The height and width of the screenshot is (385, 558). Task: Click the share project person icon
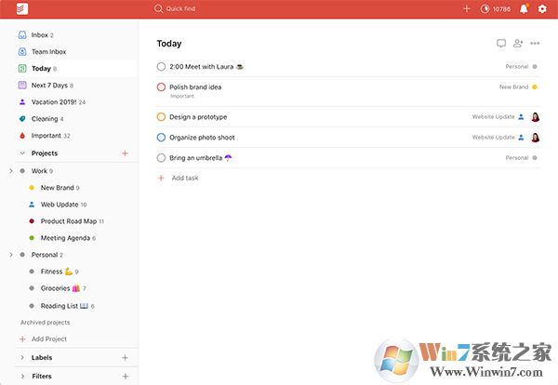pyautogui.click(x=518, y=43)
